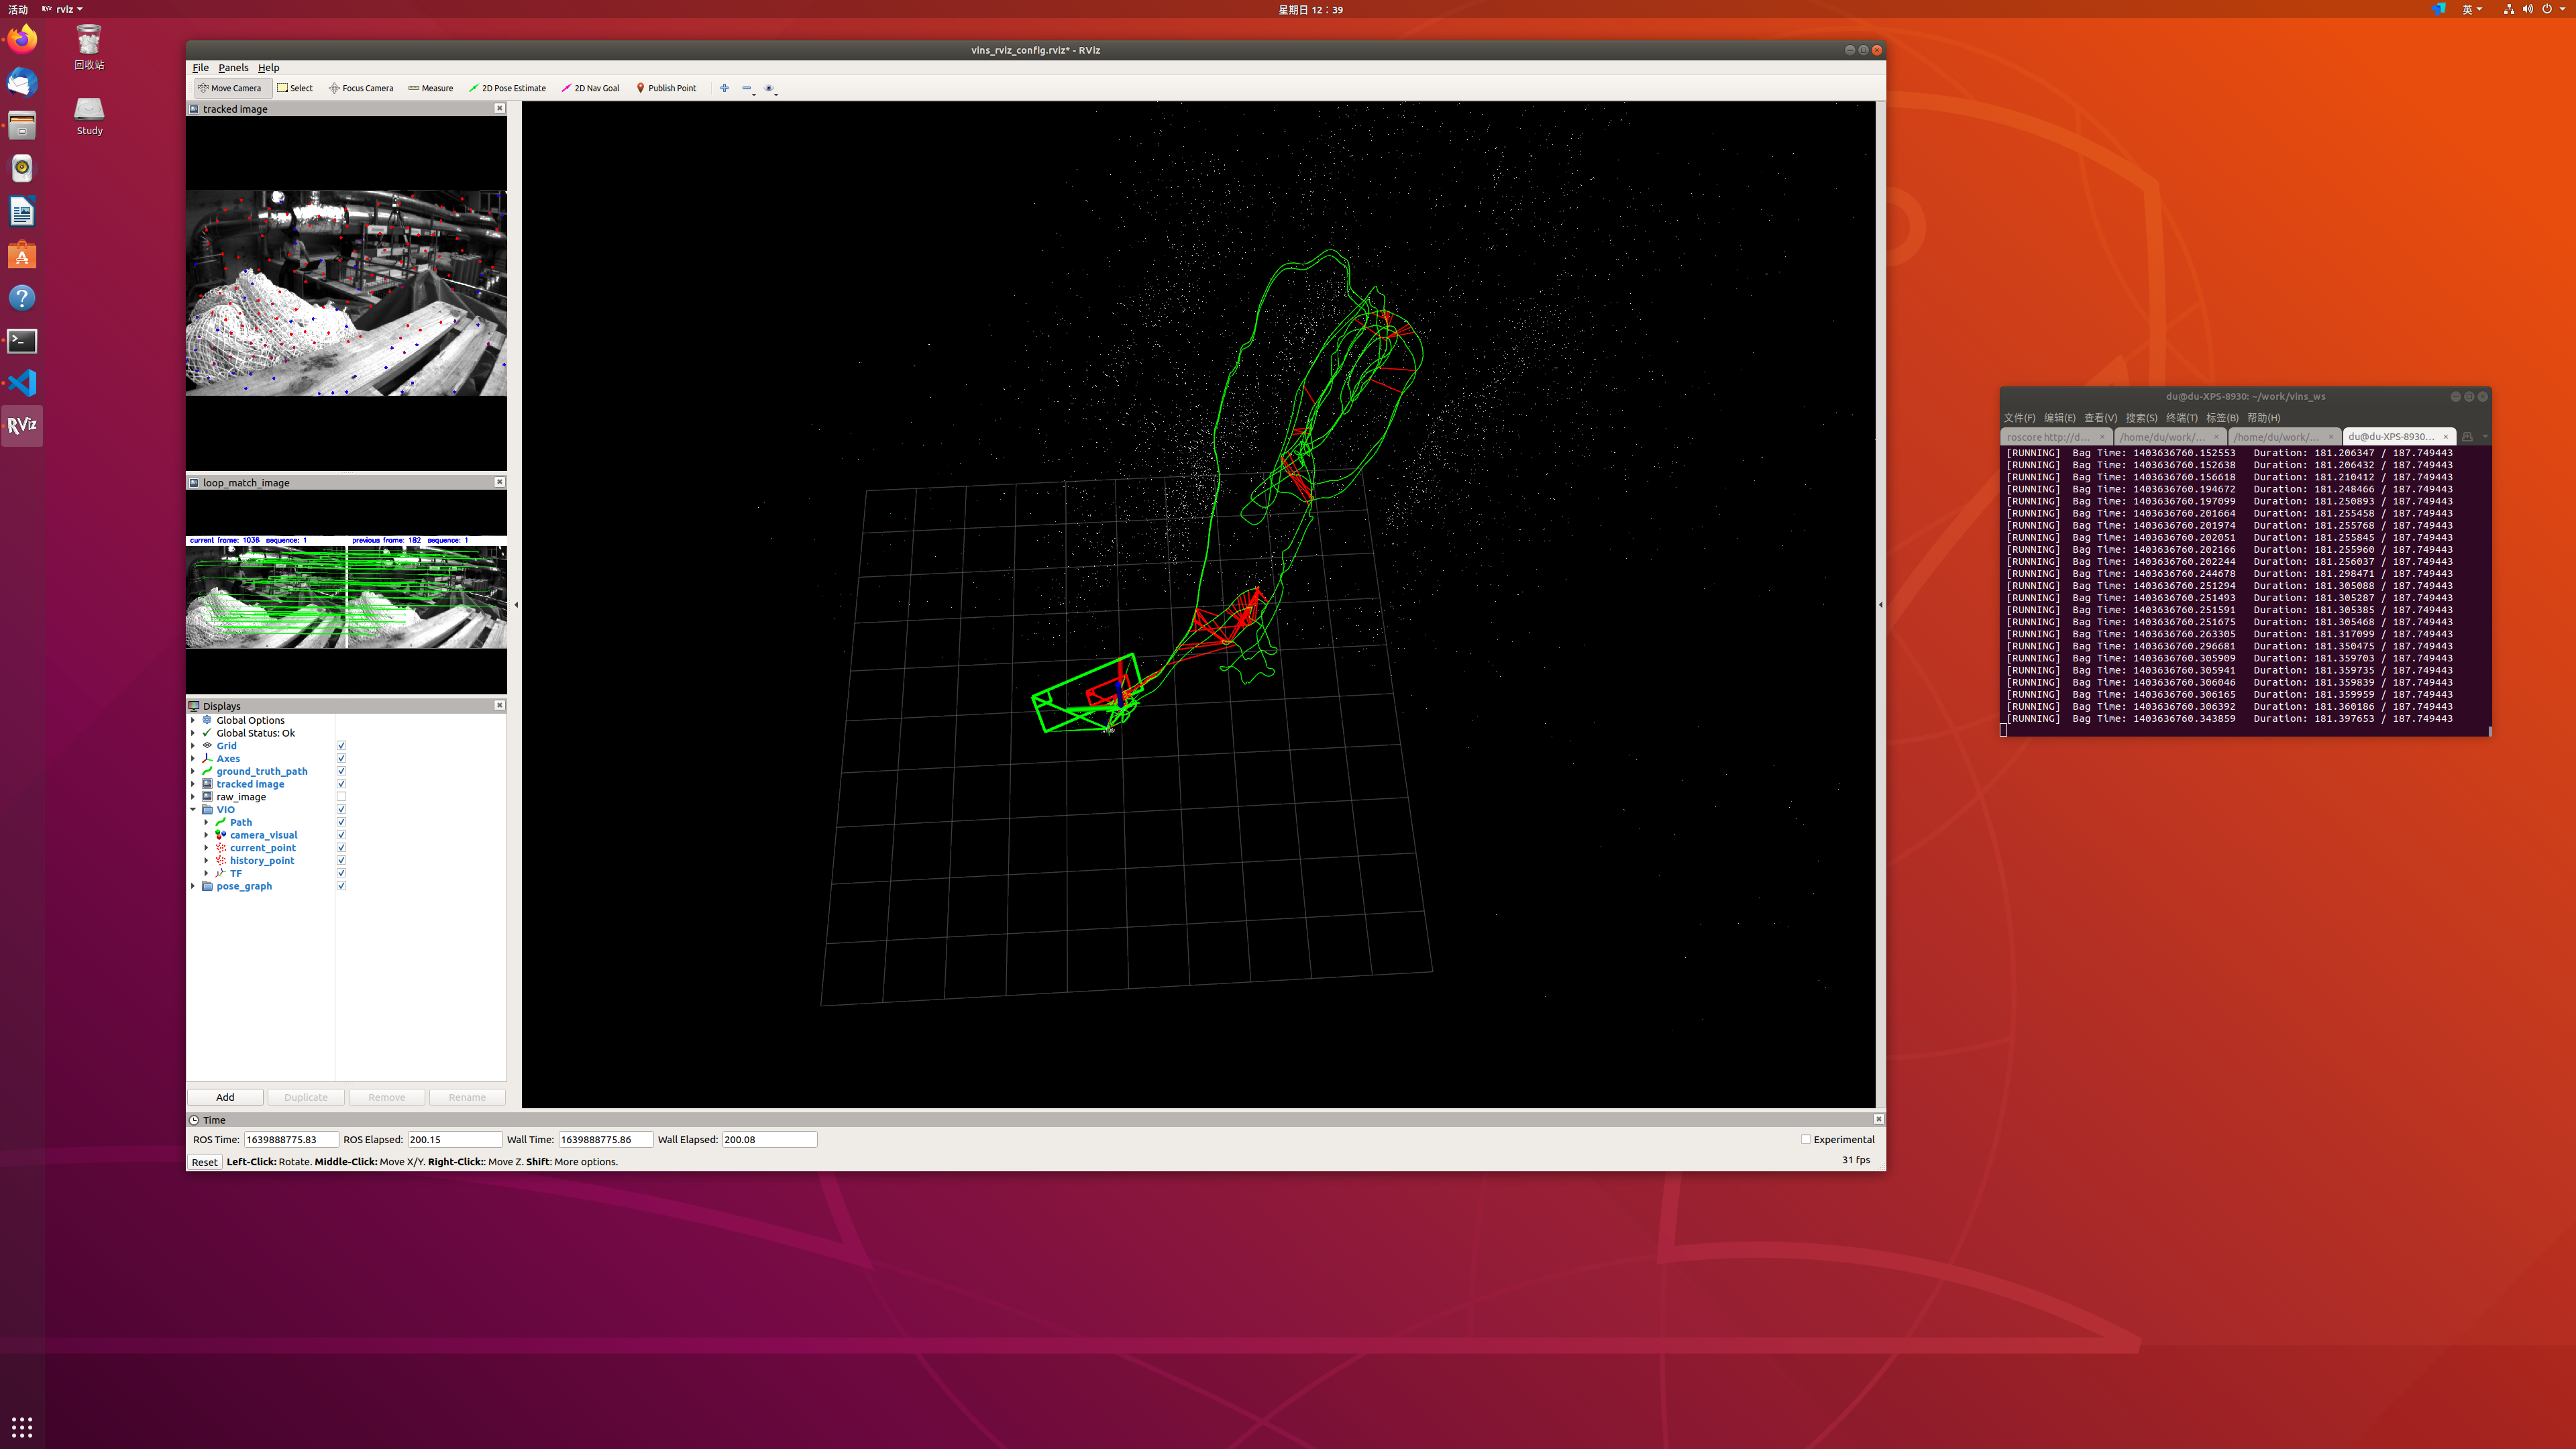Expand the pose_graph tree group

[193, 886]
